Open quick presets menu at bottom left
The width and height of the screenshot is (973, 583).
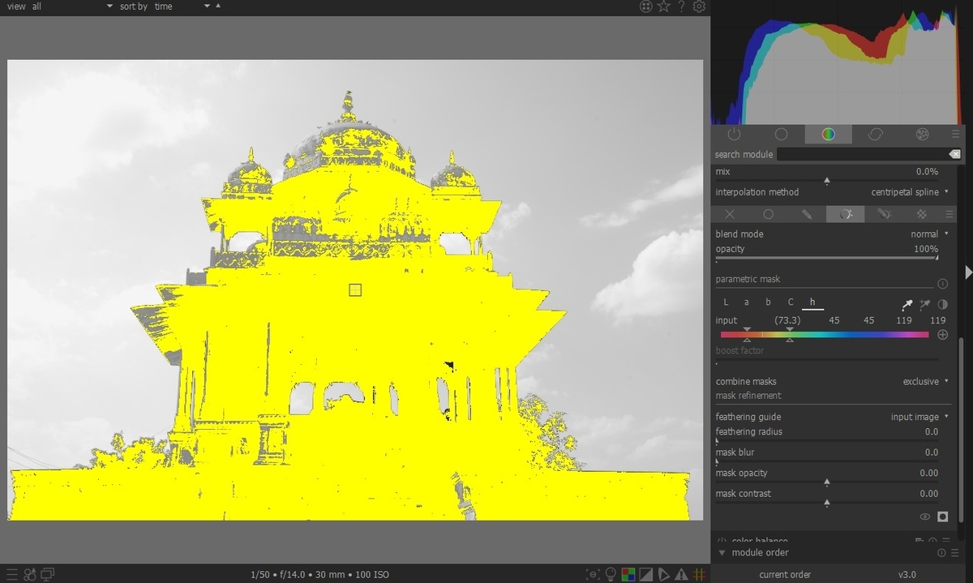point(12,574)
